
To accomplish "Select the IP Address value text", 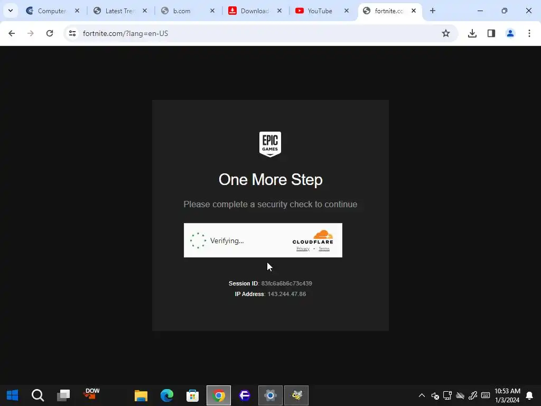I will (x=287, y=294).
